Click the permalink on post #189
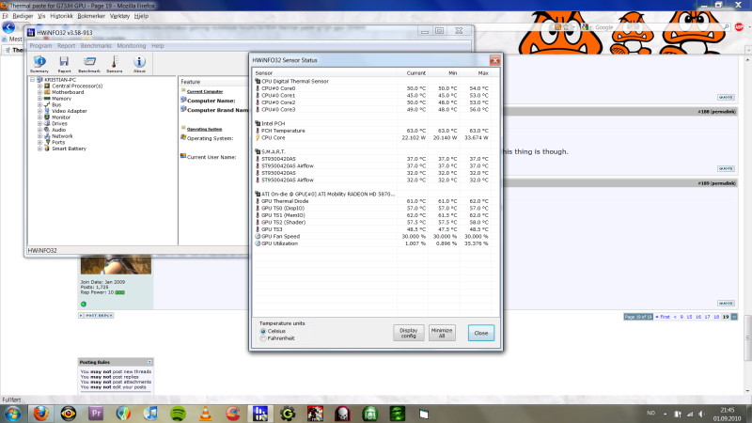Image resolution: width=752 pixels, height=423 pixels. 723,183
